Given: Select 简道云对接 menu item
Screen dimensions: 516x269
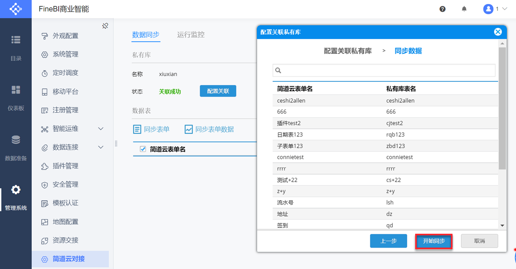Looking at the screenshot, I should coord(70,259).
